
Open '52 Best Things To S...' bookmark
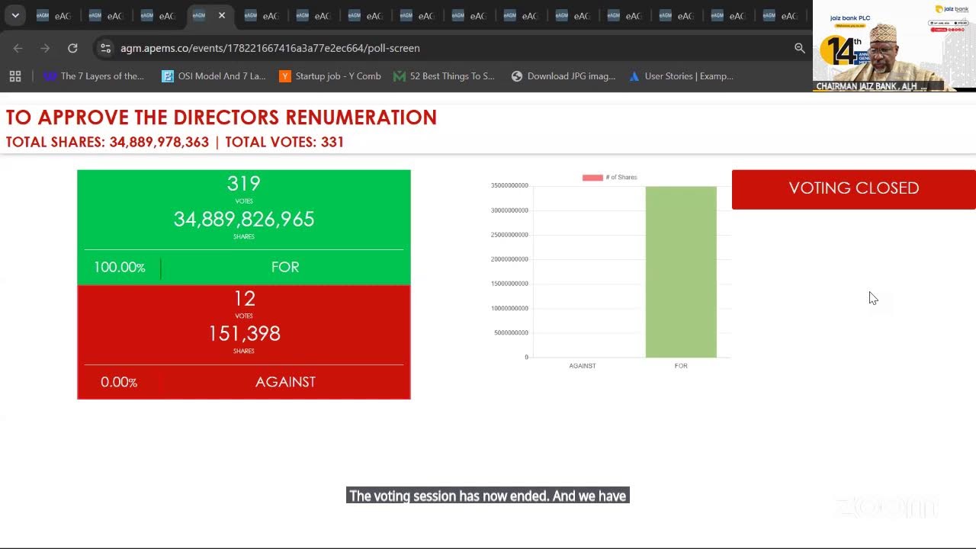coord(444,76)
